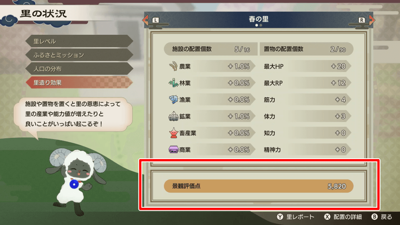Click the R shoulder button indicator

[362, 20]
